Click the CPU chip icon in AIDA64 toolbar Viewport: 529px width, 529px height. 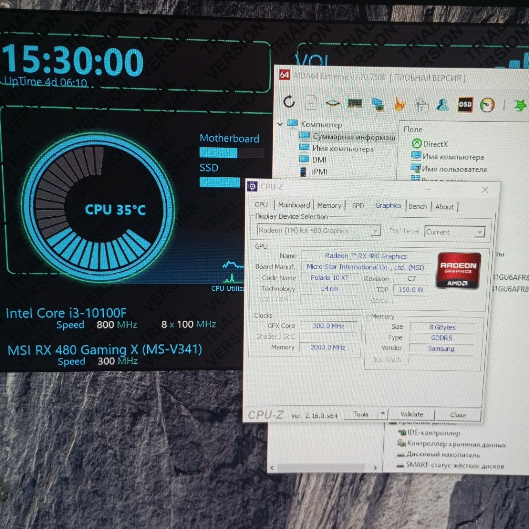(x=333, y=103)
